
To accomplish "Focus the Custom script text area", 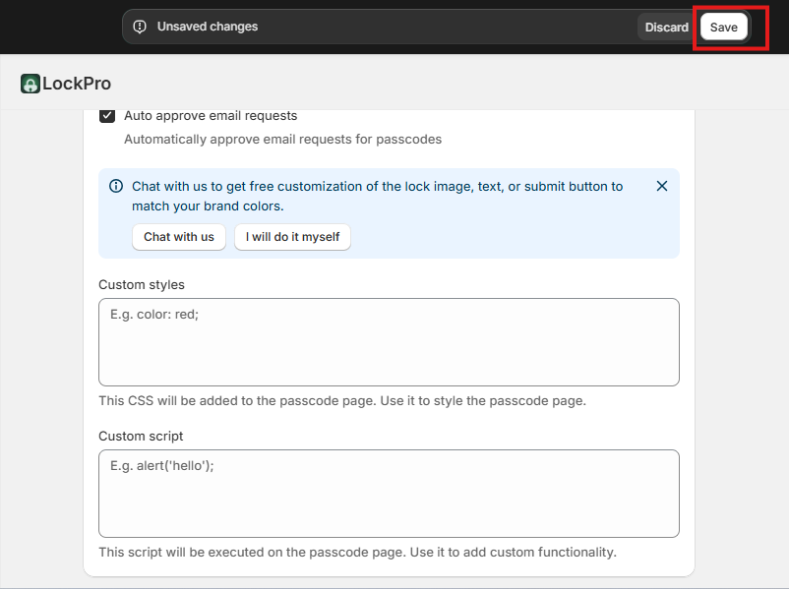I will click(x=389, y=493).
